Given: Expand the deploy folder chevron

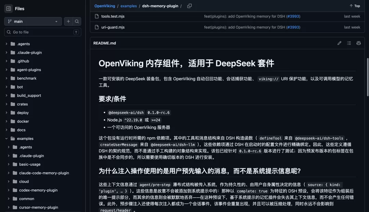Looking at the screenshot, I should point(6,112).
